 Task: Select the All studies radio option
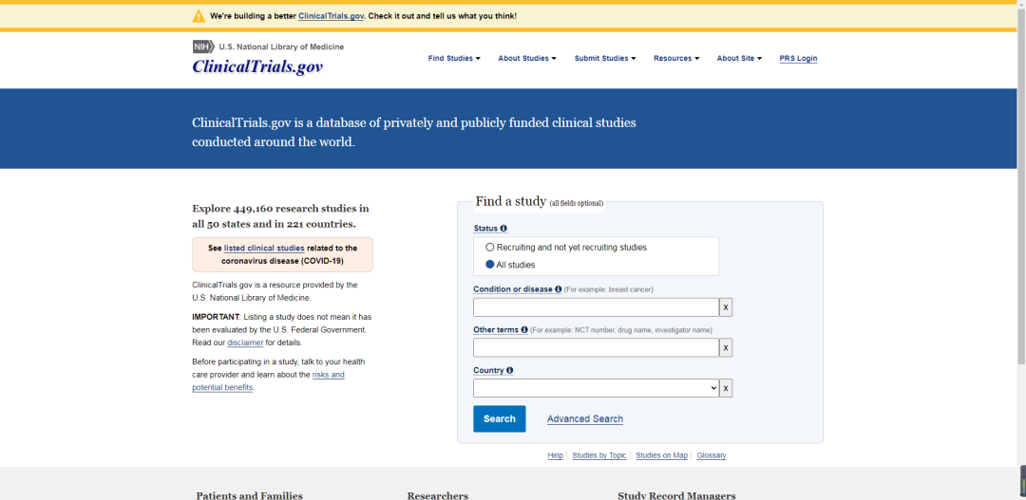[x=490, y=265]
